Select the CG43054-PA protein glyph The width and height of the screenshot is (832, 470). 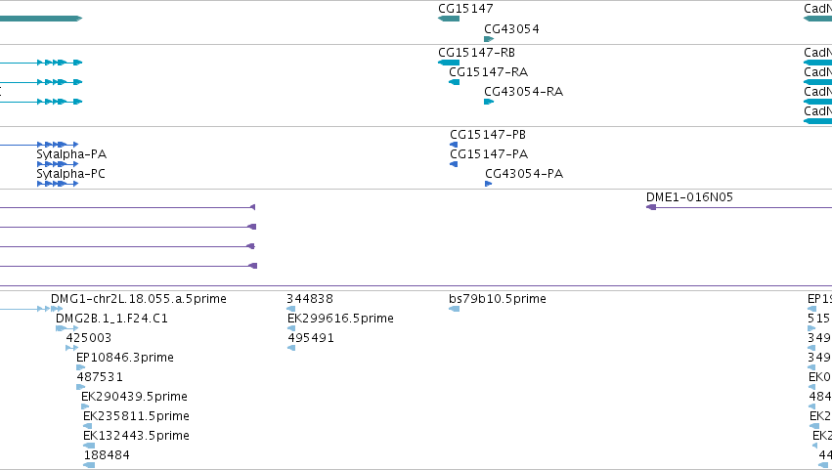click(488, 184)
